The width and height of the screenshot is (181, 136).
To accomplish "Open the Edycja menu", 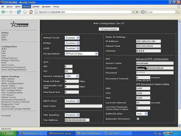I will 9,7.
